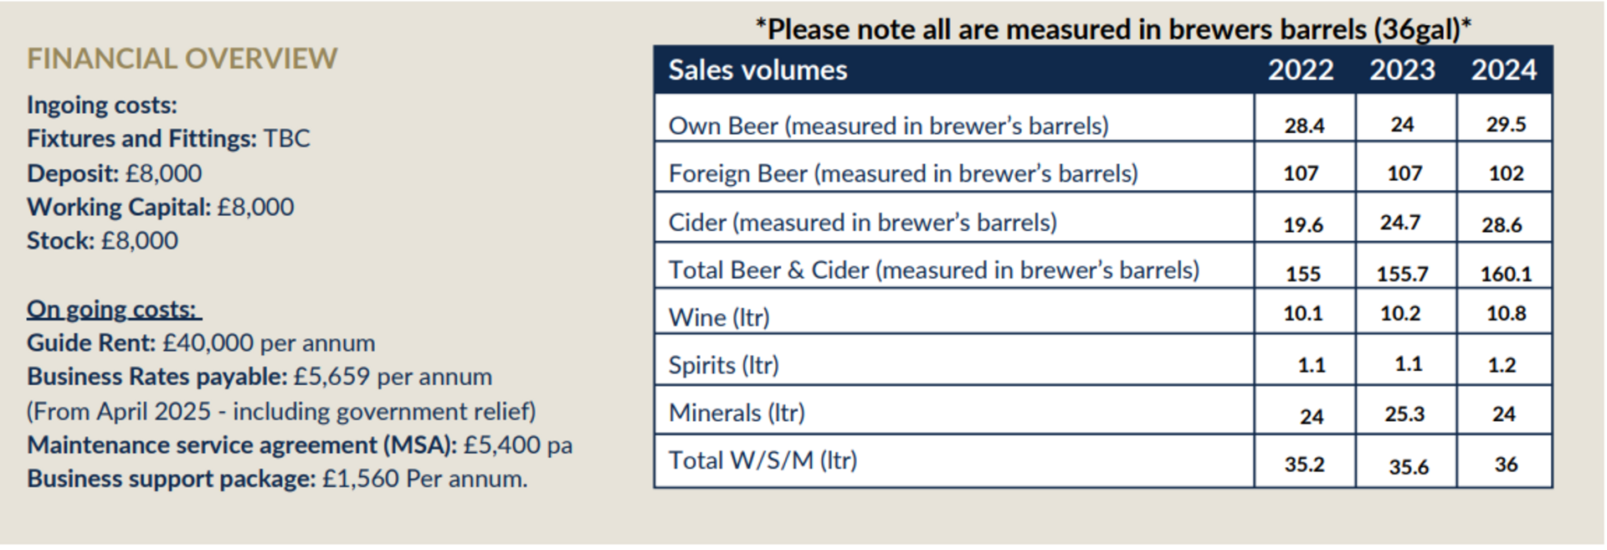Image resolution: width=1607 pixels, height=550 pixels.
Task: Click the Maintenance service agreement line
Action: [300, 445]
